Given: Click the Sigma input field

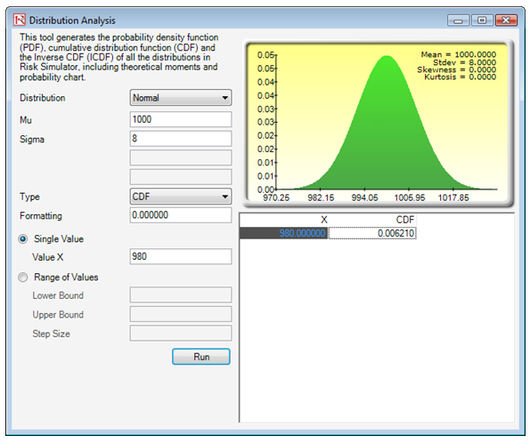Looking at the screenshot, I should point(181,139).
